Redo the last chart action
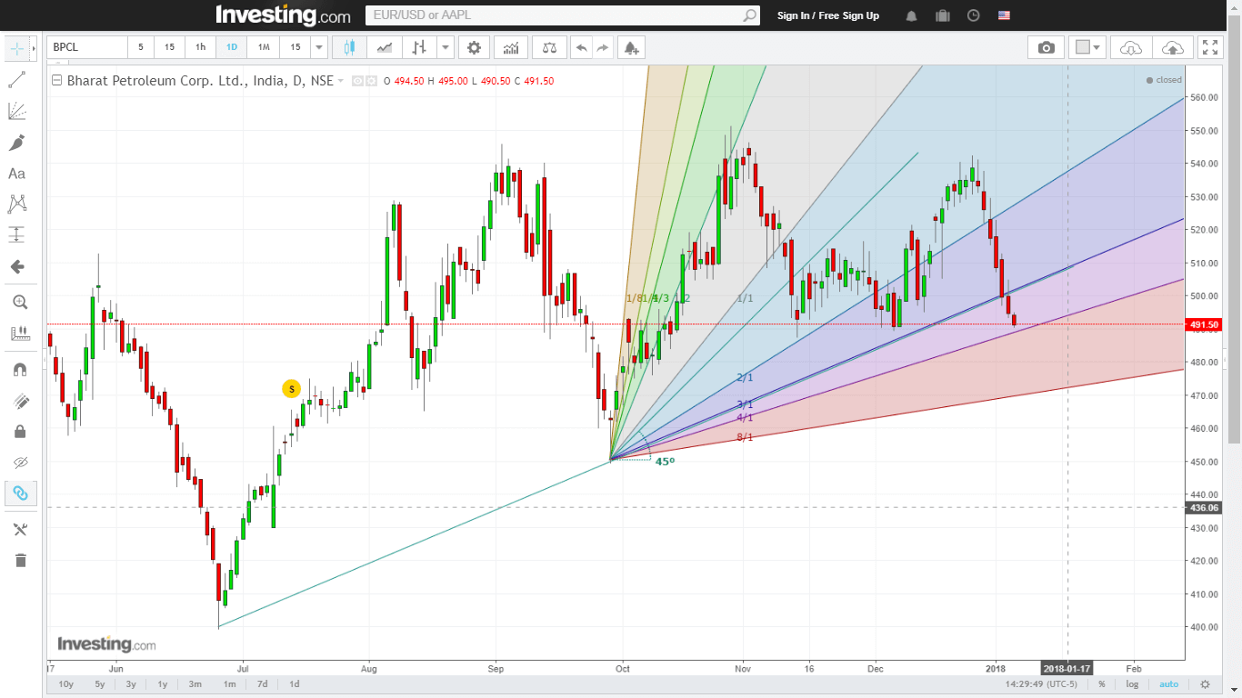This screenshot has width=1242, height=698. [x=602, y=47]
